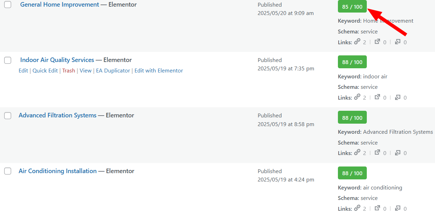Click internal links icon for General Home Improvement
Screen dimensions: 435x217
tap(357, 42)
